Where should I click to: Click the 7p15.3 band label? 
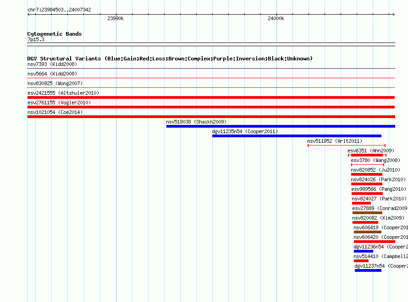click(x=36, y=39)
